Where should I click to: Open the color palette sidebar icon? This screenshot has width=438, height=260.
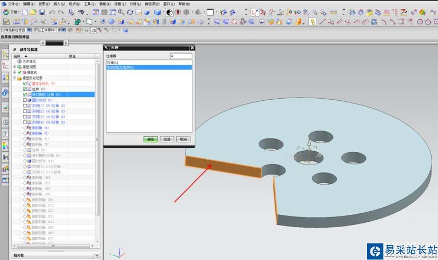pos(5,145)
